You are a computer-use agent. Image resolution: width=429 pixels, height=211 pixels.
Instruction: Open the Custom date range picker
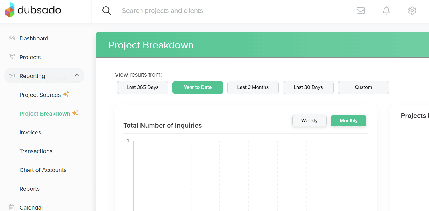tap(363, 87)
